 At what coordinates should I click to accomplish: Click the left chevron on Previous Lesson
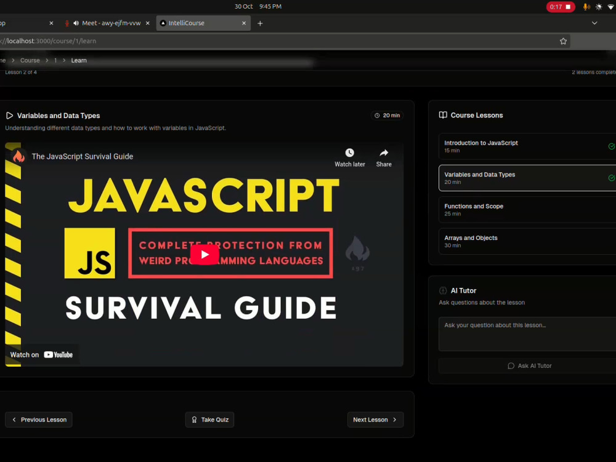14,420
